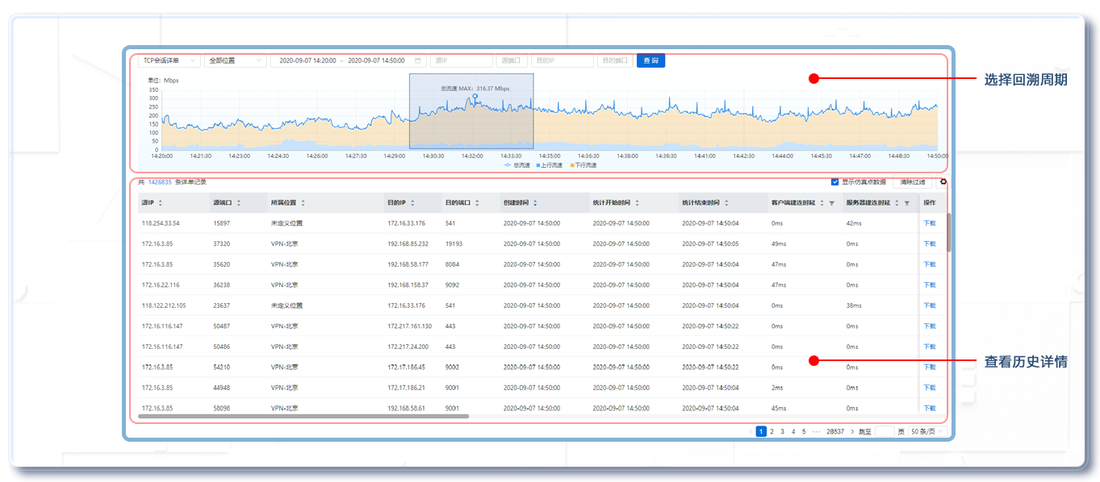Open the 50条/页 page size dropdown
This screenshot has width=1100, height=482.
tap(927, 432)
